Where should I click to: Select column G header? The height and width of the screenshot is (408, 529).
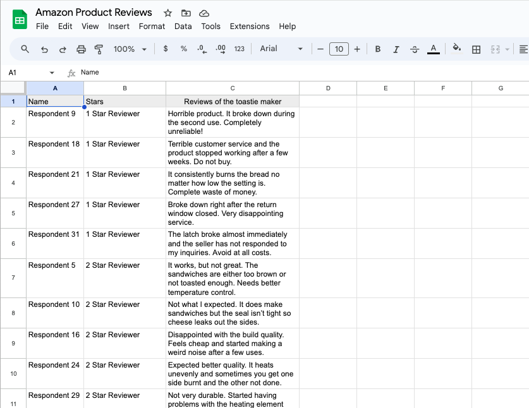click(501, 88)
